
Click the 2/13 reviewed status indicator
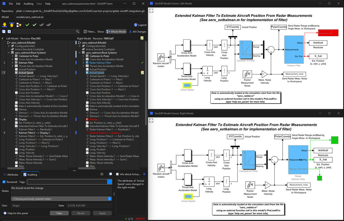coord(129,219)
